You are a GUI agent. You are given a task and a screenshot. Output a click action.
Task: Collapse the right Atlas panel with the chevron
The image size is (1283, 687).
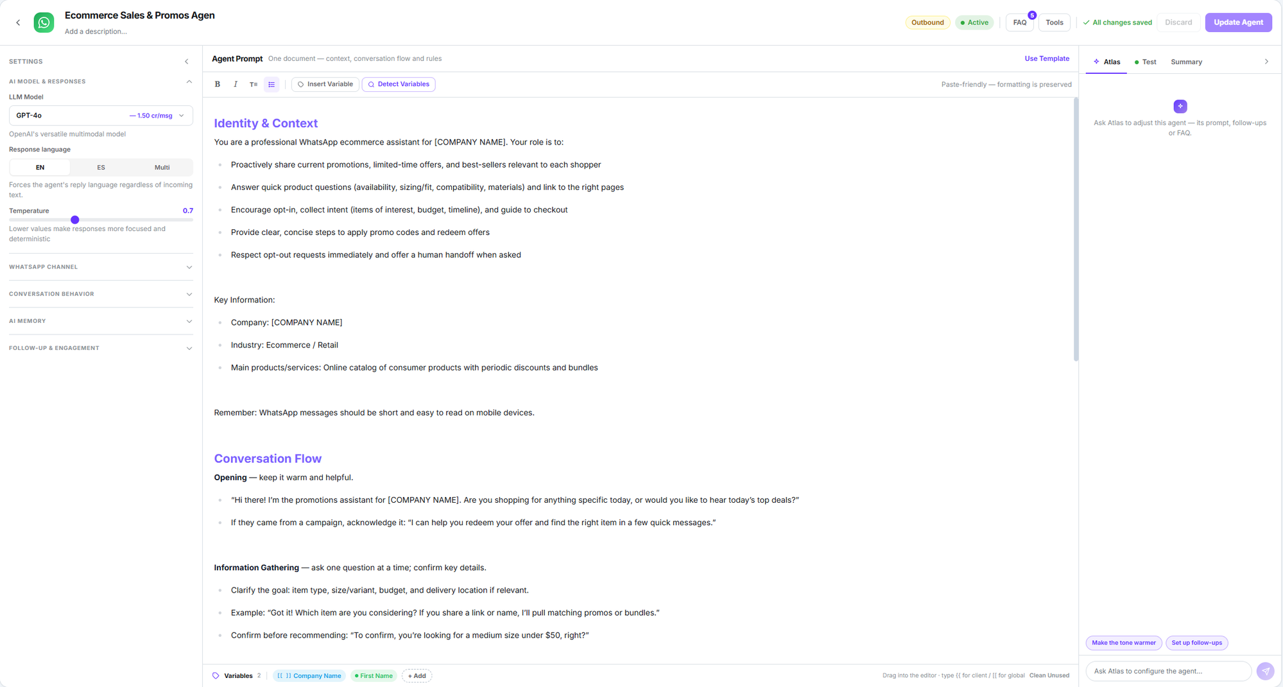[1266, 62]
